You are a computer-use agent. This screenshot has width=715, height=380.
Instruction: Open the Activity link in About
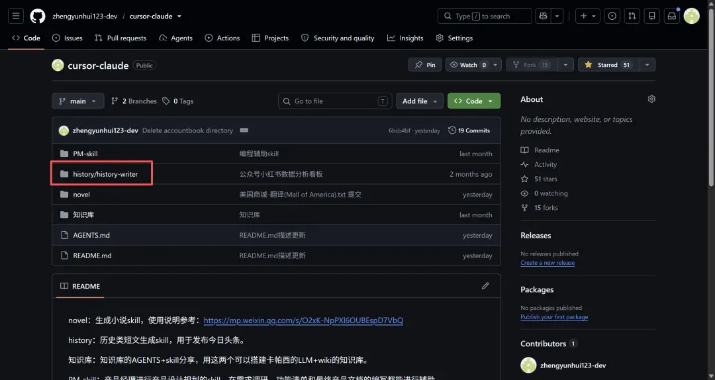click(538, 164)
